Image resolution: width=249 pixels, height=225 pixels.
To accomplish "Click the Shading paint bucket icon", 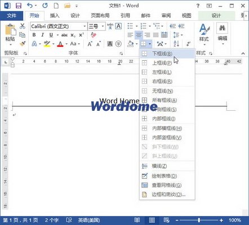I will 131,44.
